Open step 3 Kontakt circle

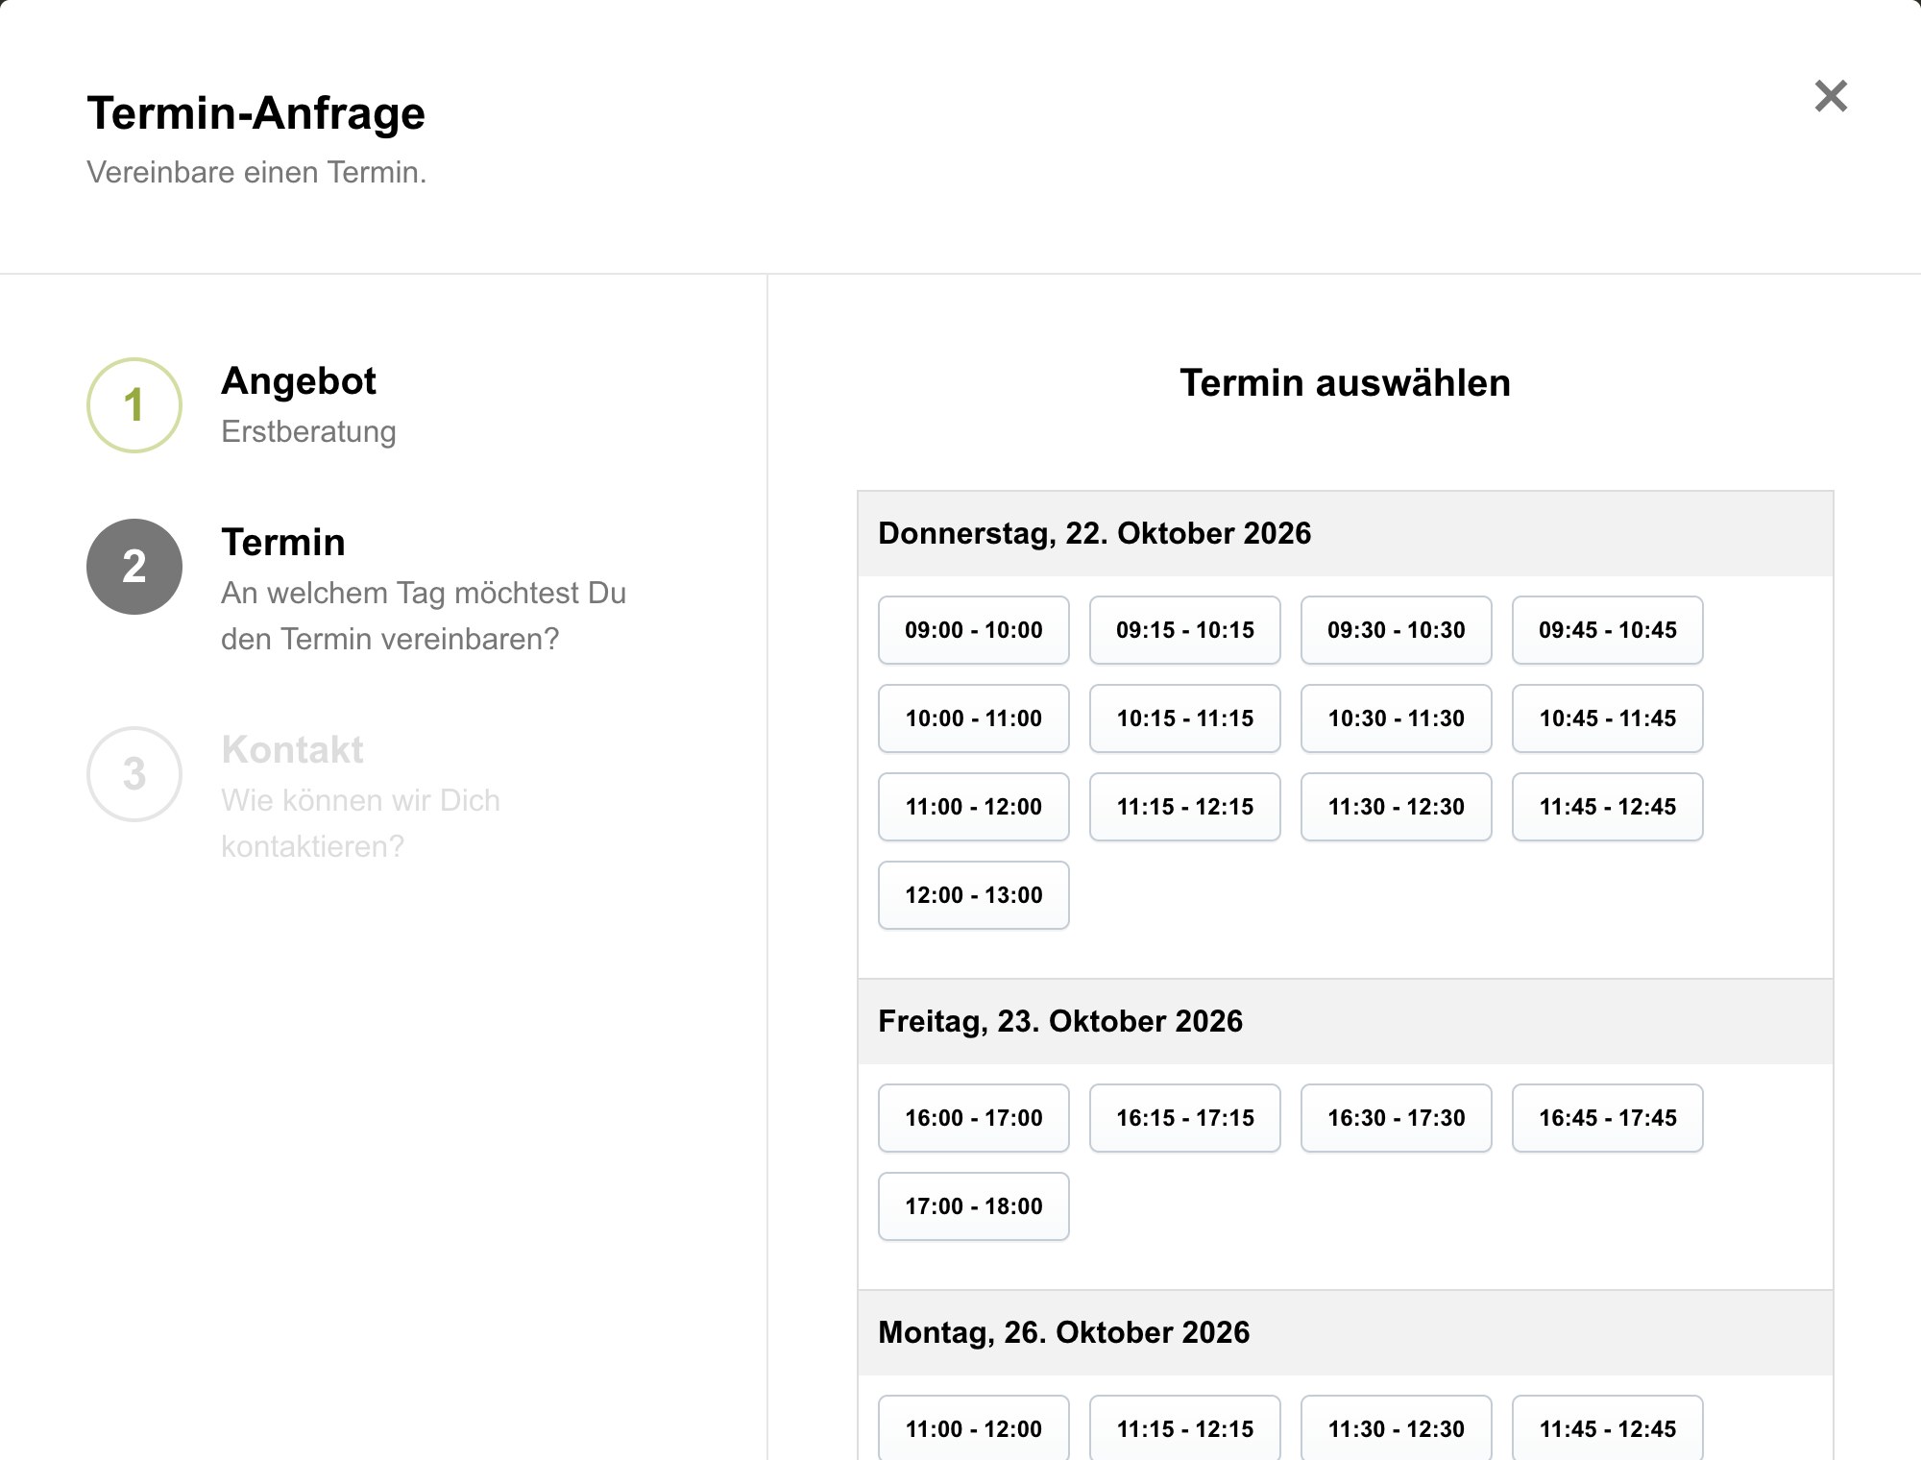[x=134, y=774]
